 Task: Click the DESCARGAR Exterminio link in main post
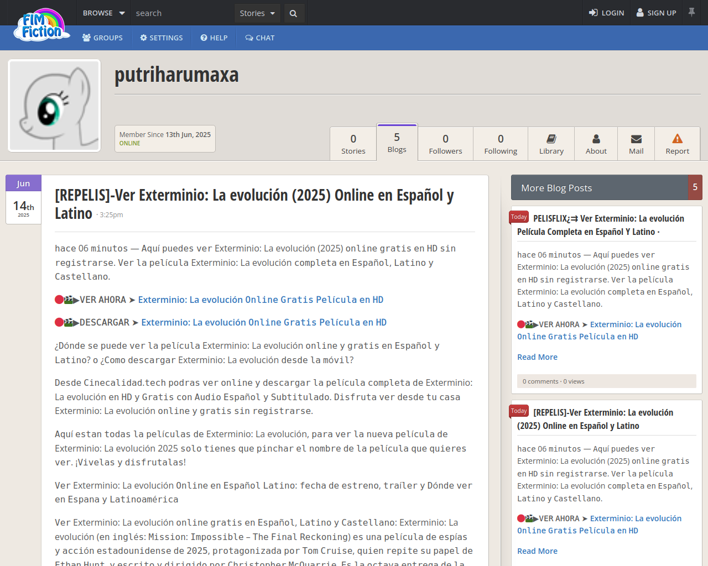pos(264,322)
